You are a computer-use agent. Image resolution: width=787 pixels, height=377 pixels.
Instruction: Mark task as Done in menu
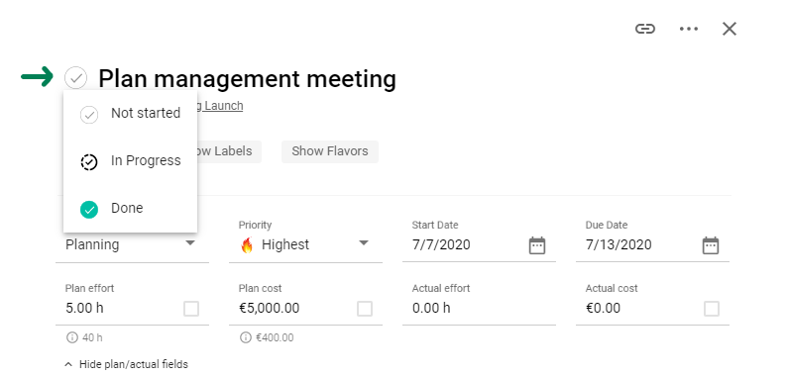131,209
